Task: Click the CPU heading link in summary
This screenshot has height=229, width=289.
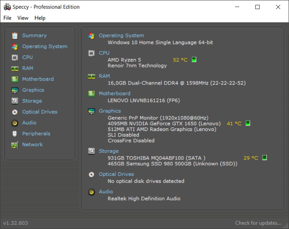Action: click(104, 53)
